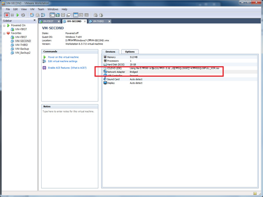Select the Processors device row
This screenshot has height=197, width=263.
pyautogui.click(x=180, y=61)
